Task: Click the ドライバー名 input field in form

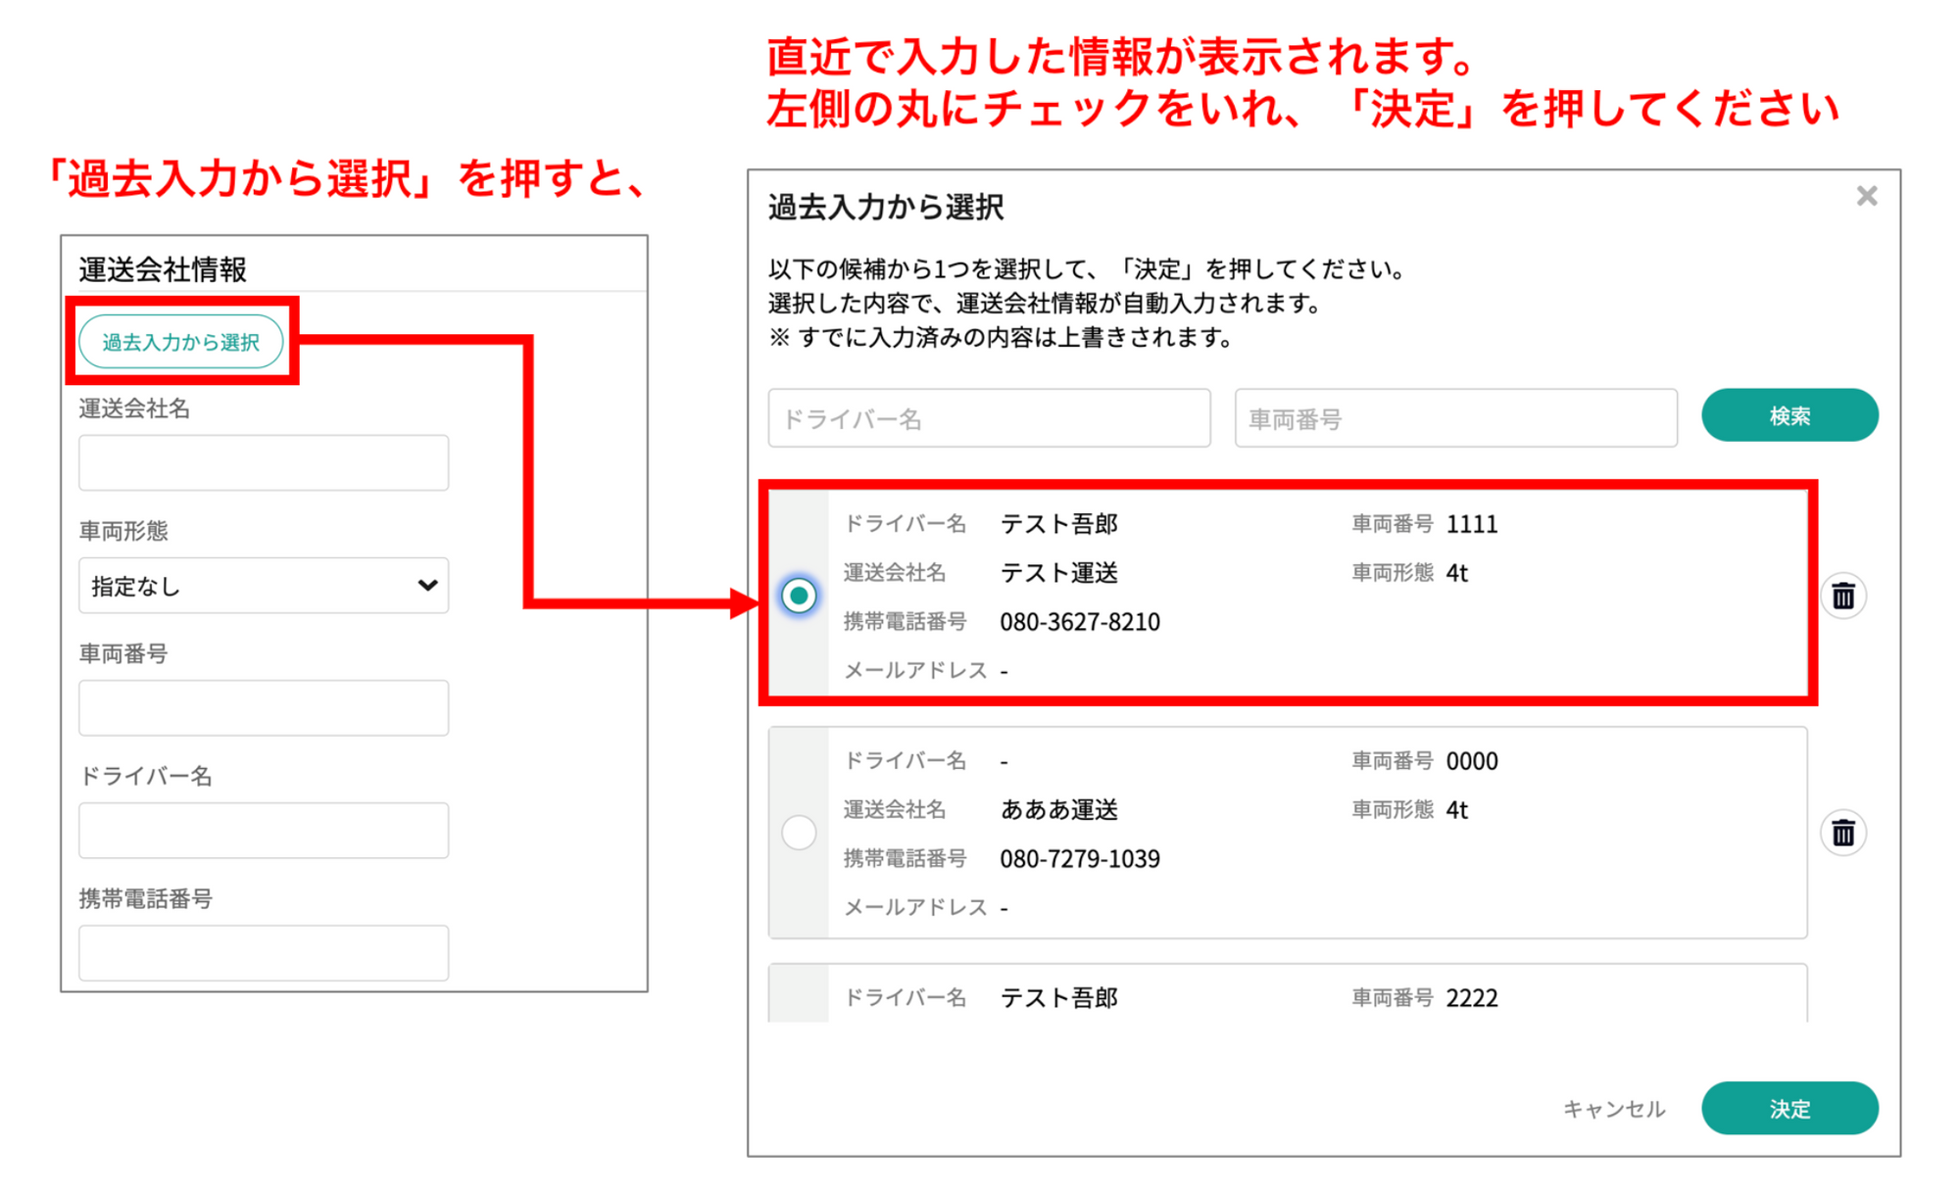Action: (263, 831)
